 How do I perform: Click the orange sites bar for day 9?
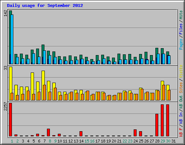(55, 94)
